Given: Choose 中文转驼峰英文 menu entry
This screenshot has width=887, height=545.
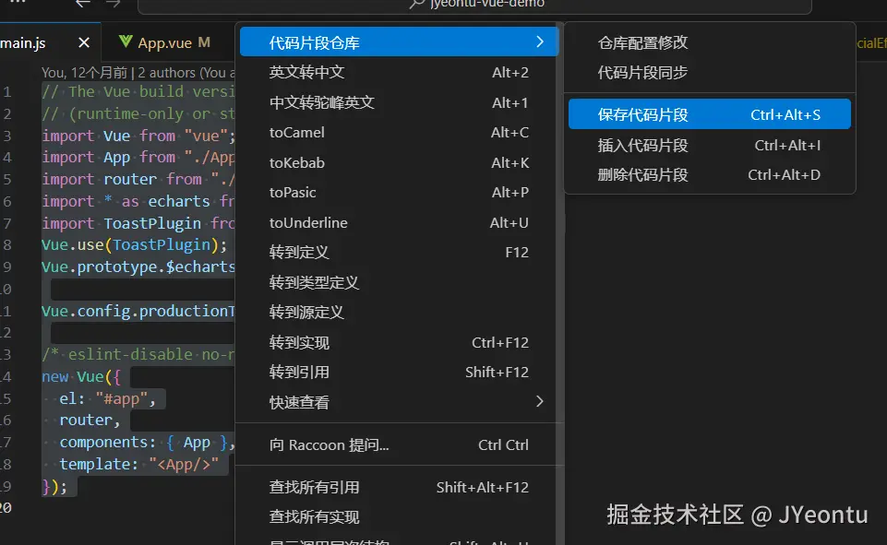Looking at the screenshot, I should (x=399, y=103).
